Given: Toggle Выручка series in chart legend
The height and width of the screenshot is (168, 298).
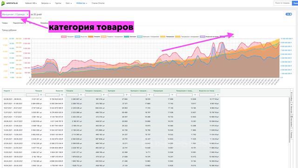Looking at the screenshot, I should tap(81, 36).
